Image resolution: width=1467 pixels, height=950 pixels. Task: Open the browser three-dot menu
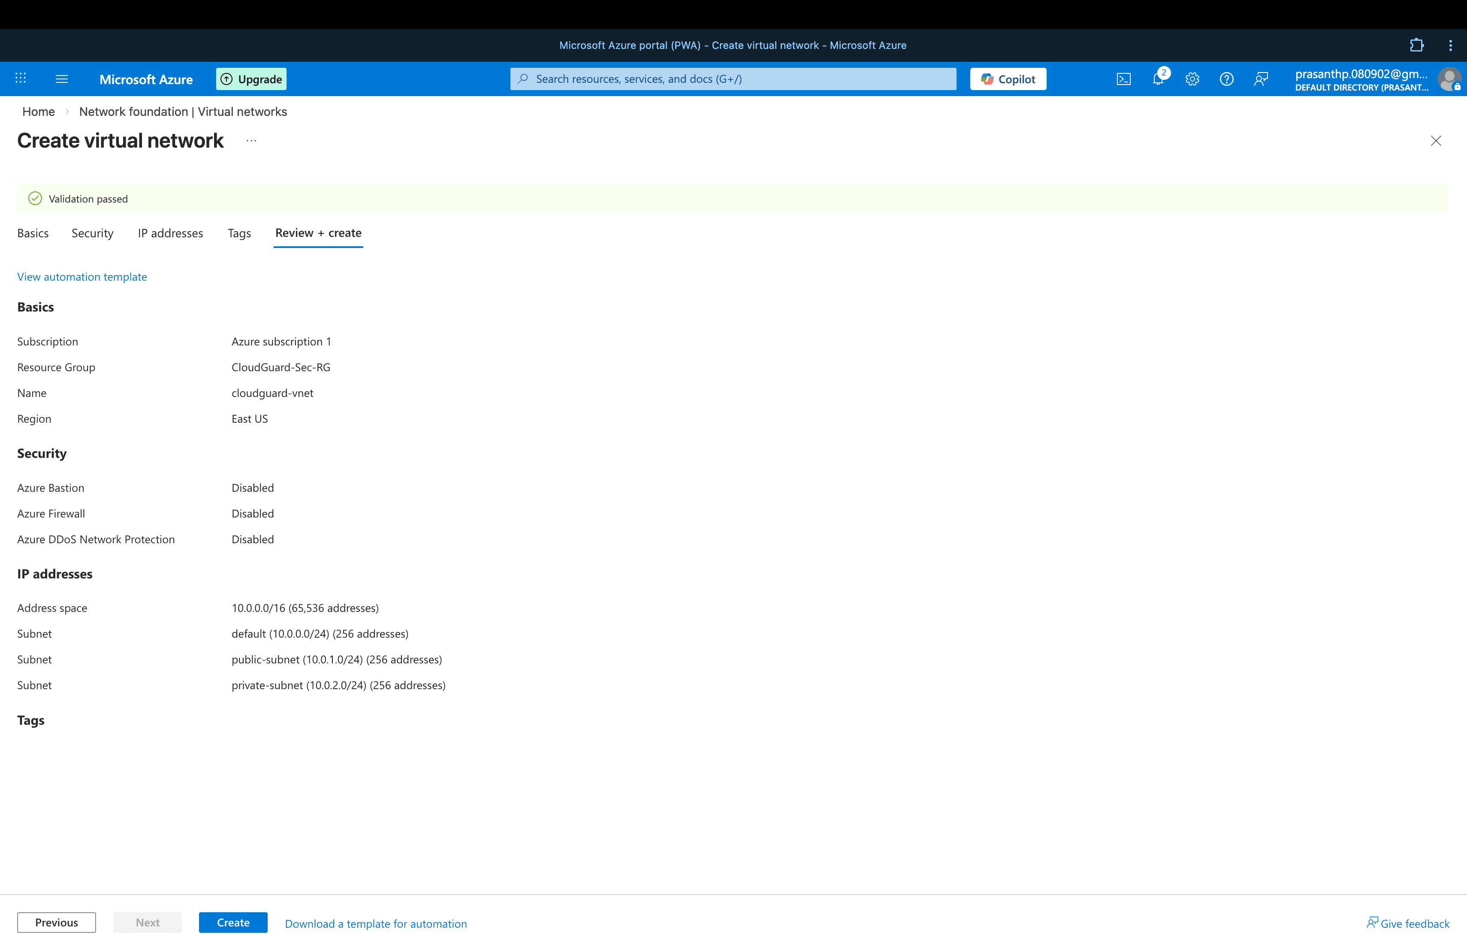[x=1450, y=45]
